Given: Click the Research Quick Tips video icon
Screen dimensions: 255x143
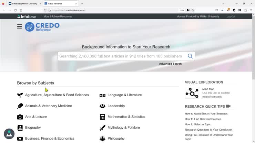Looking at the screenshot, I should tap(228, 106).
